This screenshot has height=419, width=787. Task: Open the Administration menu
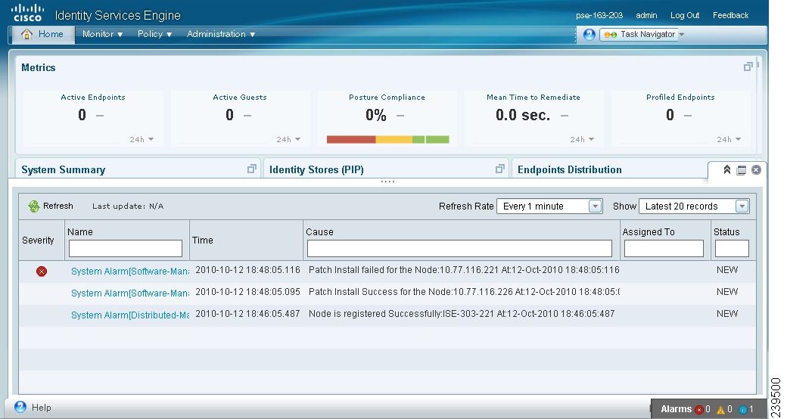[x=221, y=34]
